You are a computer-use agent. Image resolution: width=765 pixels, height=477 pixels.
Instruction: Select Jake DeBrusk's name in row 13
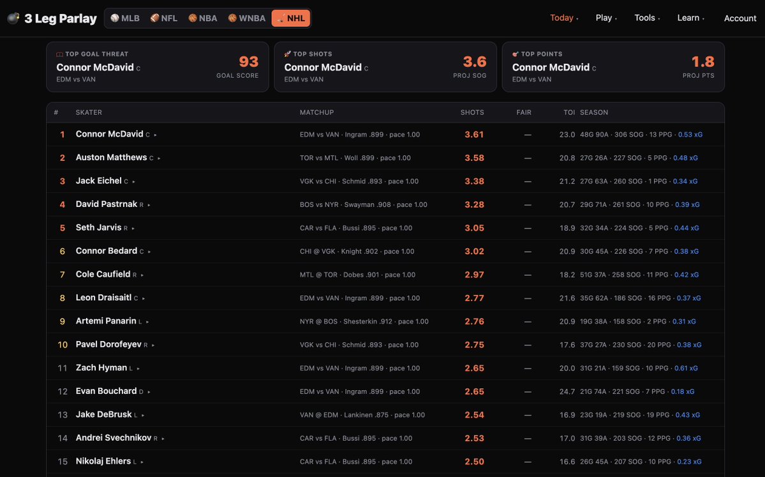103,414
